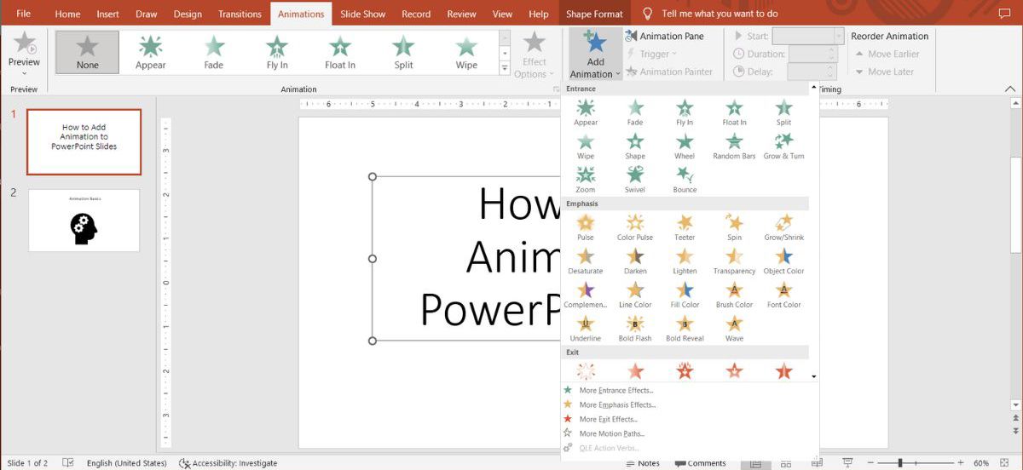Open the Add Animation dropdown

coord(595,54)
